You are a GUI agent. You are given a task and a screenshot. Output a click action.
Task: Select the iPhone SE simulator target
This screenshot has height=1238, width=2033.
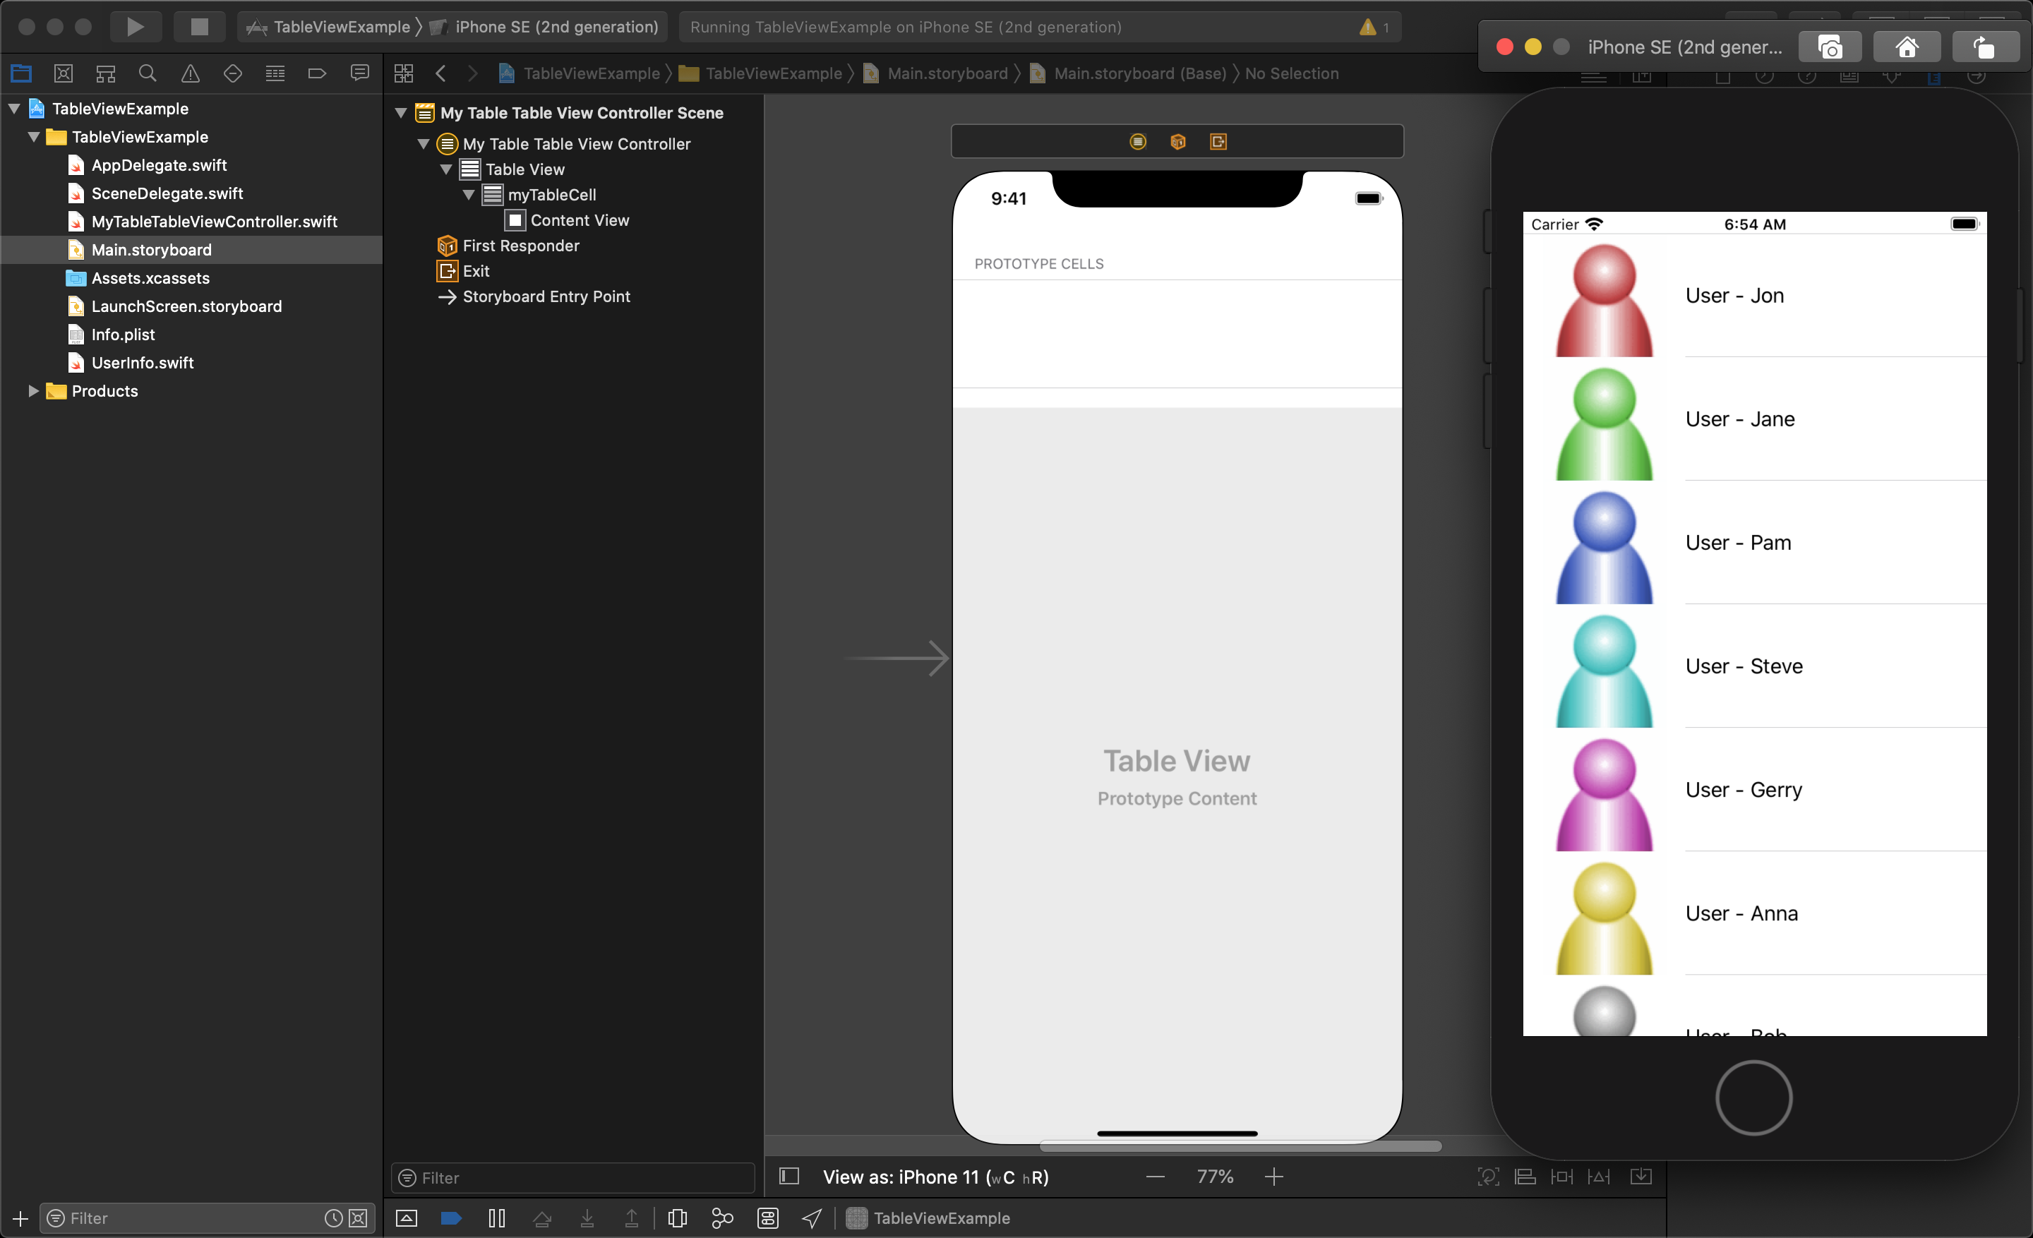[x=556, y=26]
